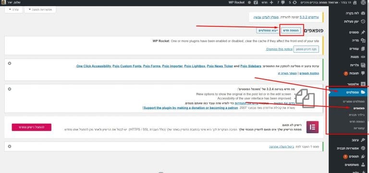Click "Support the plugin by making a donation" link
369x173 pixels.
tap(190, 108)
